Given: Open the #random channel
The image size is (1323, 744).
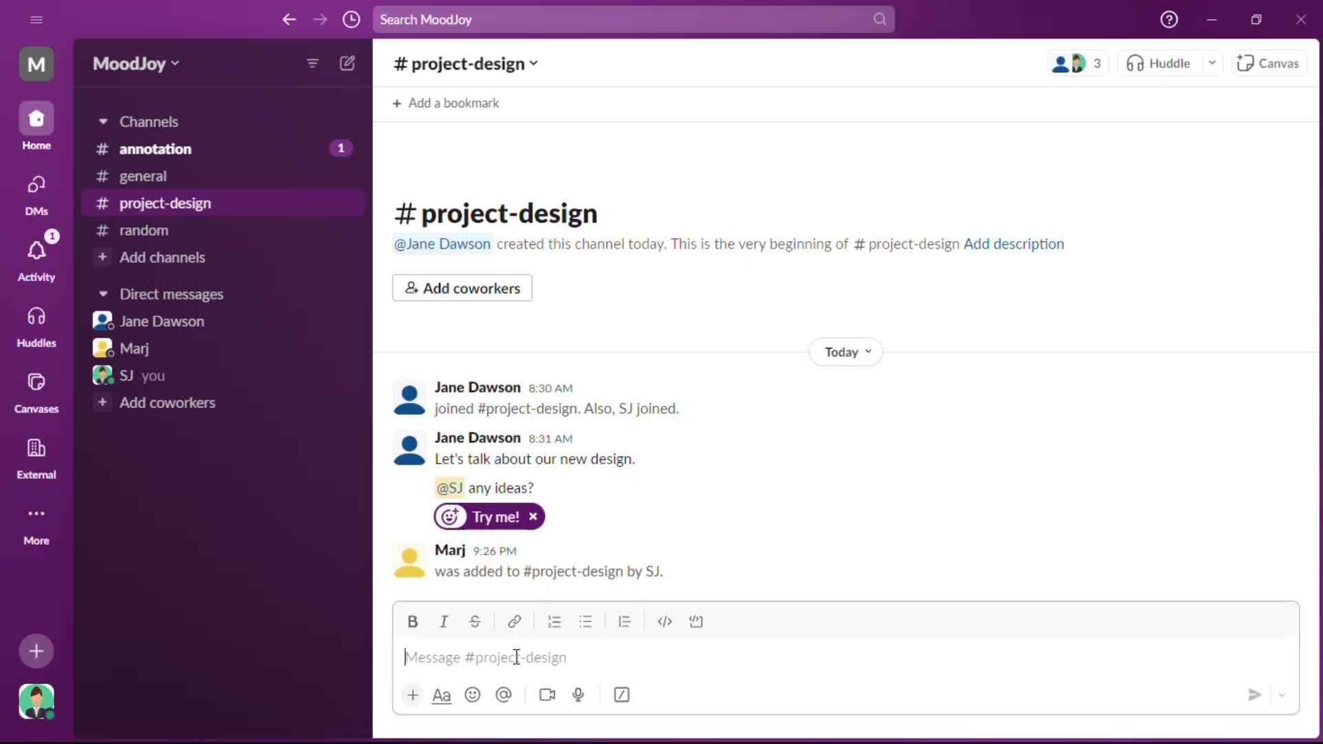Looking at the screenshot, I should [x=143, y=229].
